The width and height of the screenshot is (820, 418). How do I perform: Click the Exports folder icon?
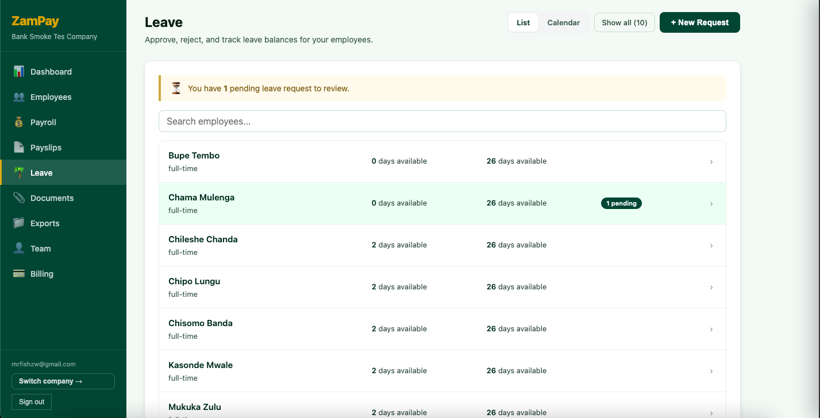pyautogui.click(x=19, y=223)
